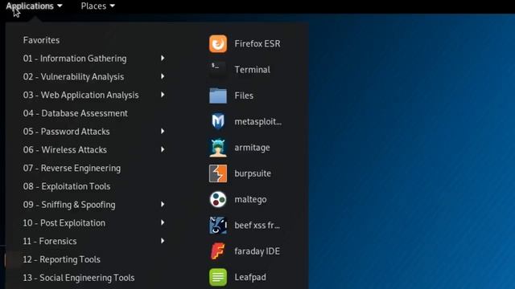
Task: Launch the metasploit framework icon
Action: [218, 121]
